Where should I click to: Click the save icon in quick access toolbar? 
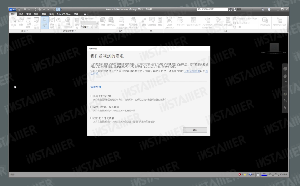click(x=35, y=9)
